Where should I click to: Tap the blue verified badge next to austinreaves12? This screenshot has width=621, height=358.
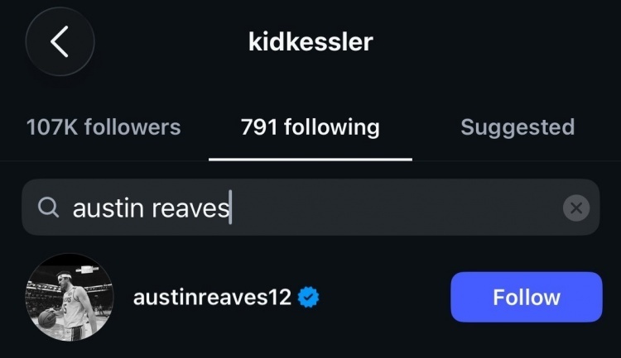309,297
